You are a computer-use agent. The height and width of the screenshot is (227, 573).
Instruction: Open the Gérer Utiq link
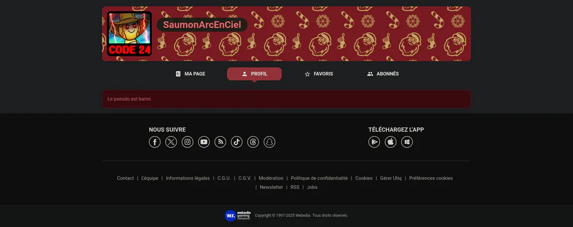coord(391,178)
